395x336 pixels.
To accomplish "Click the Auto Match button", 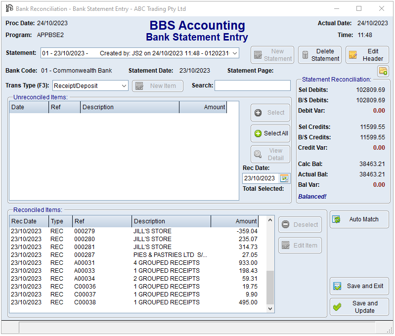I will 359,219.
